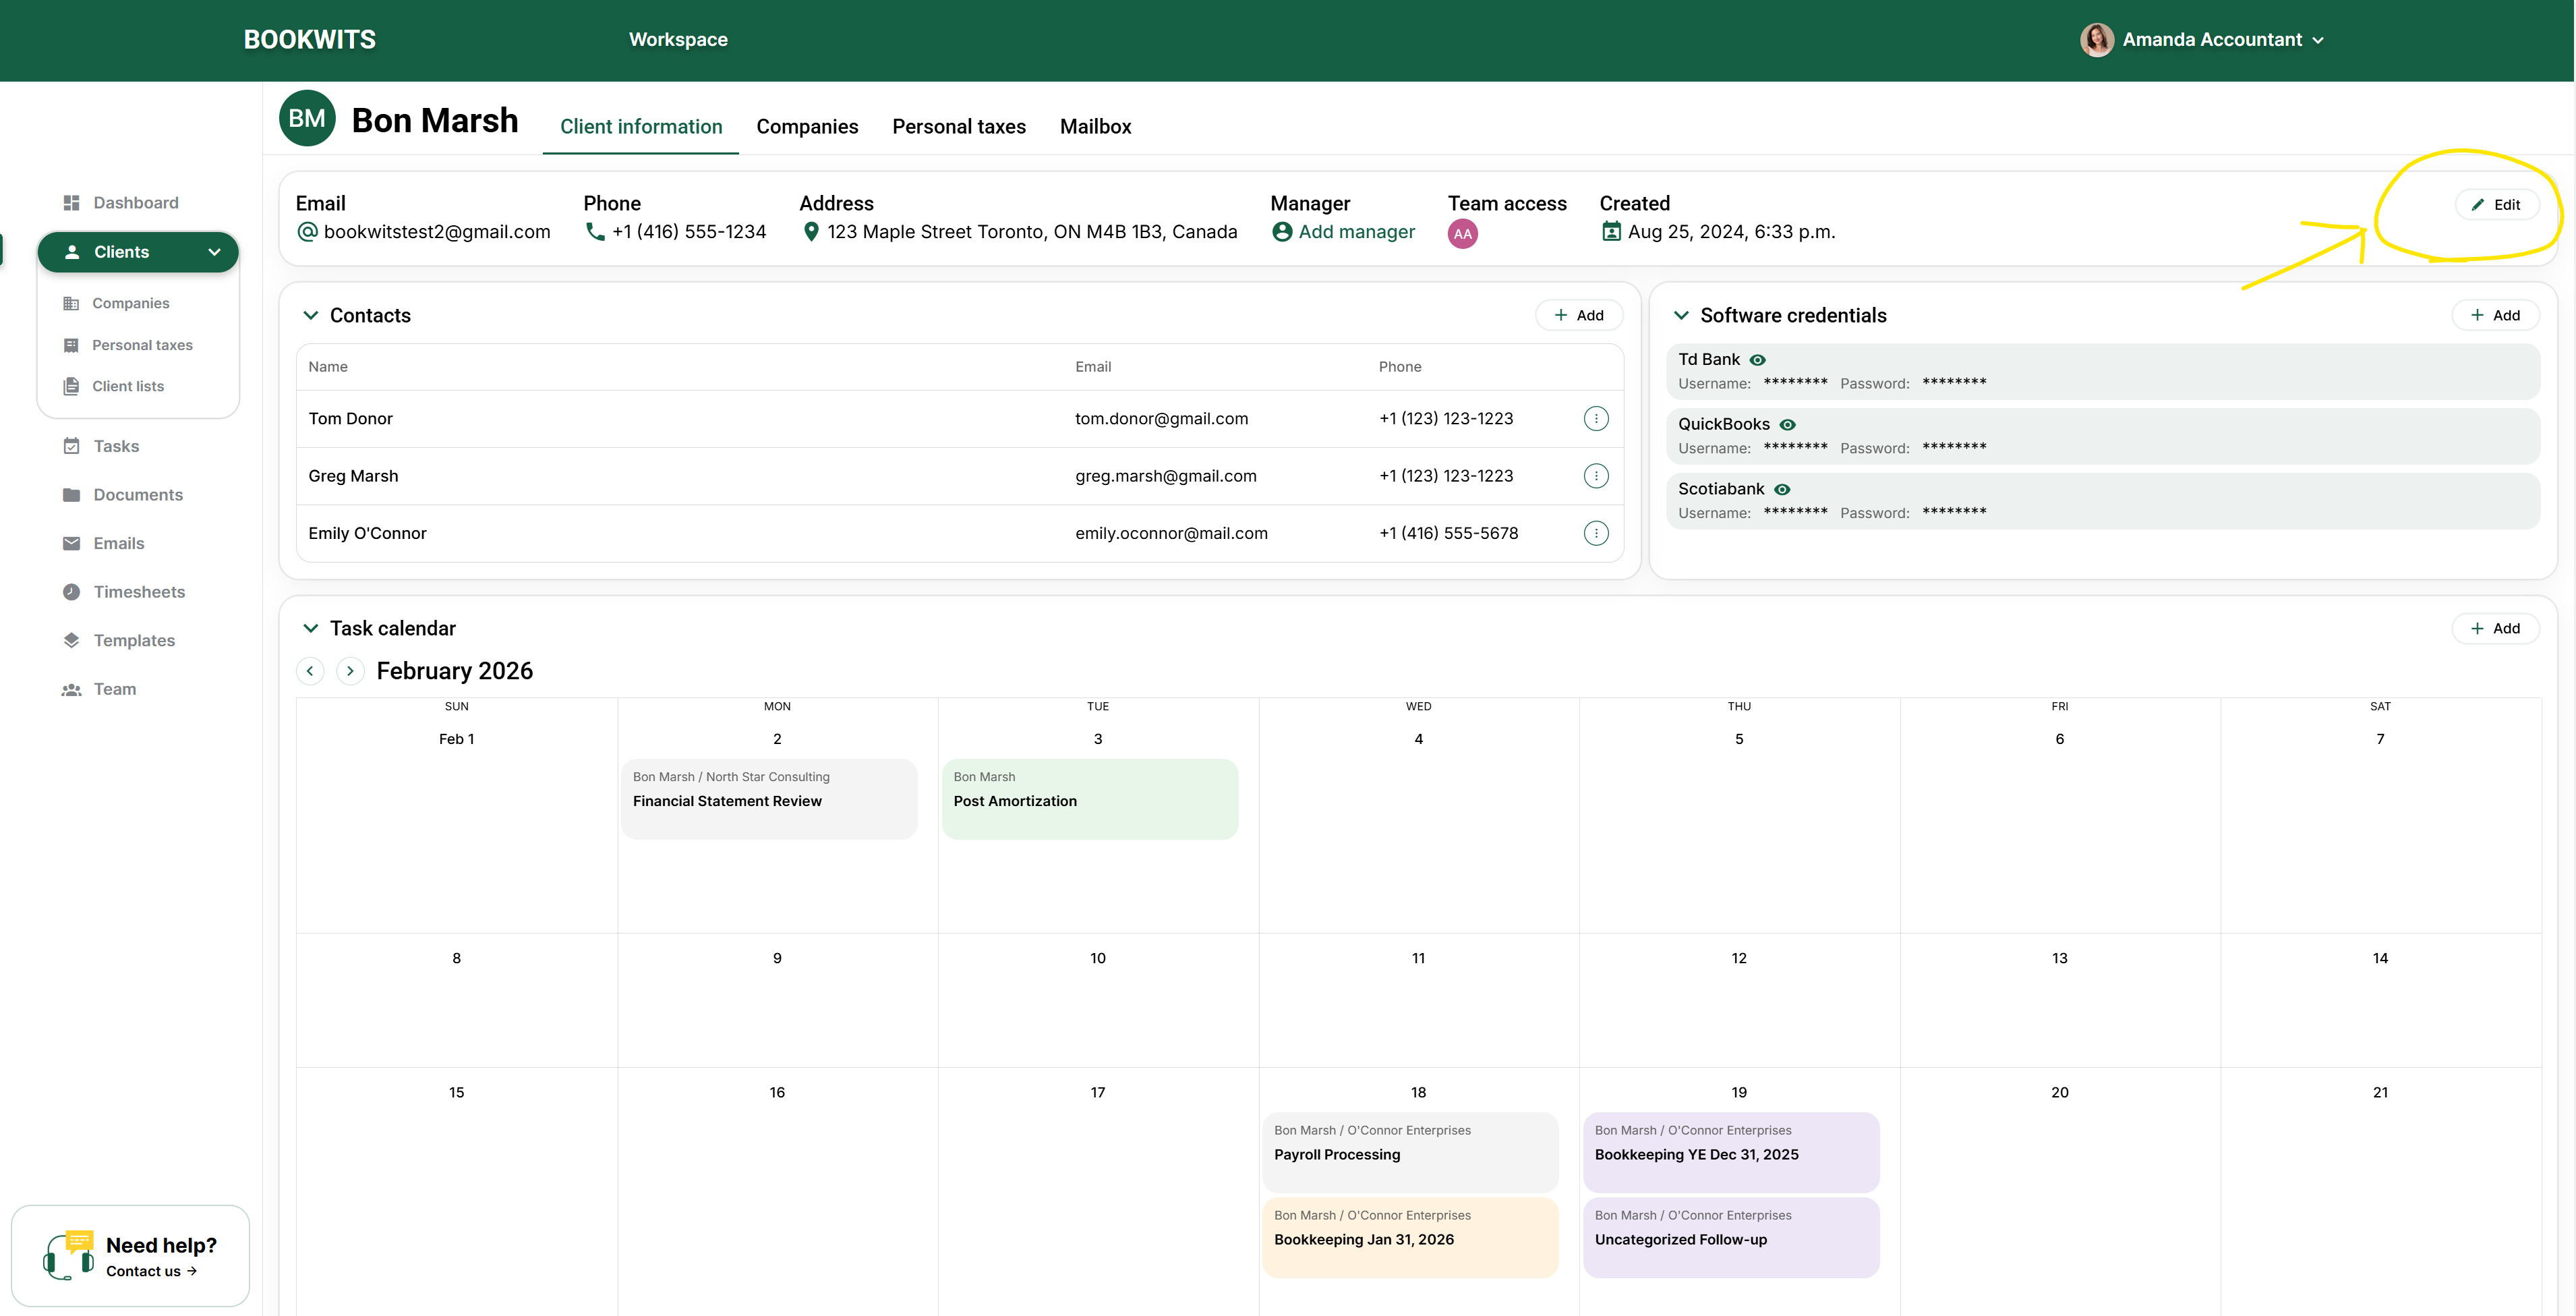
Task: Click the Edit client button
Action: (x=2496, y=204)
